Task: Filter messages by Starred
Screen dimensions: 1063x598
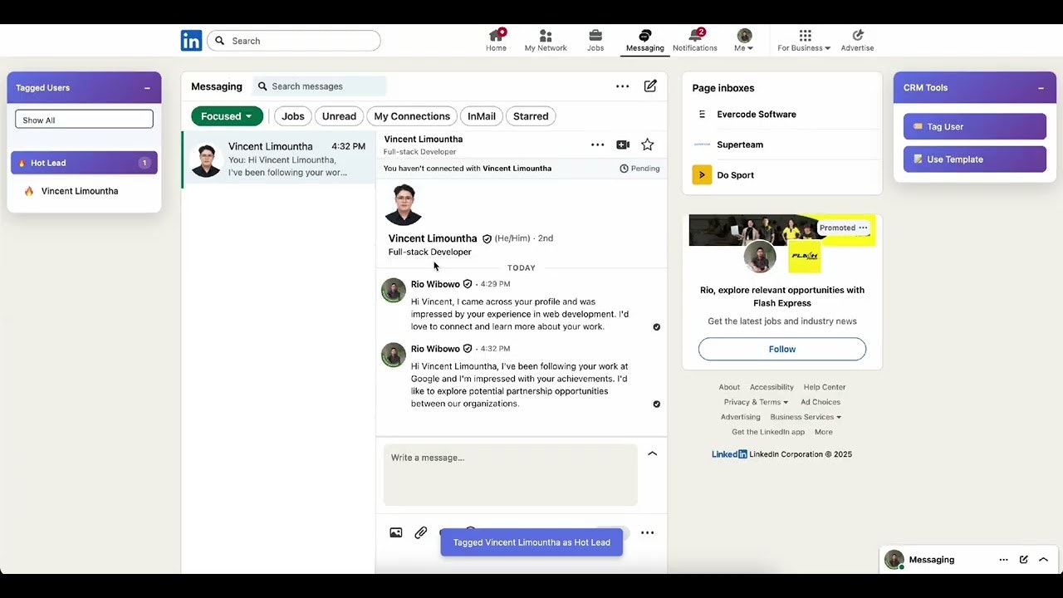Action: [531, 116]
